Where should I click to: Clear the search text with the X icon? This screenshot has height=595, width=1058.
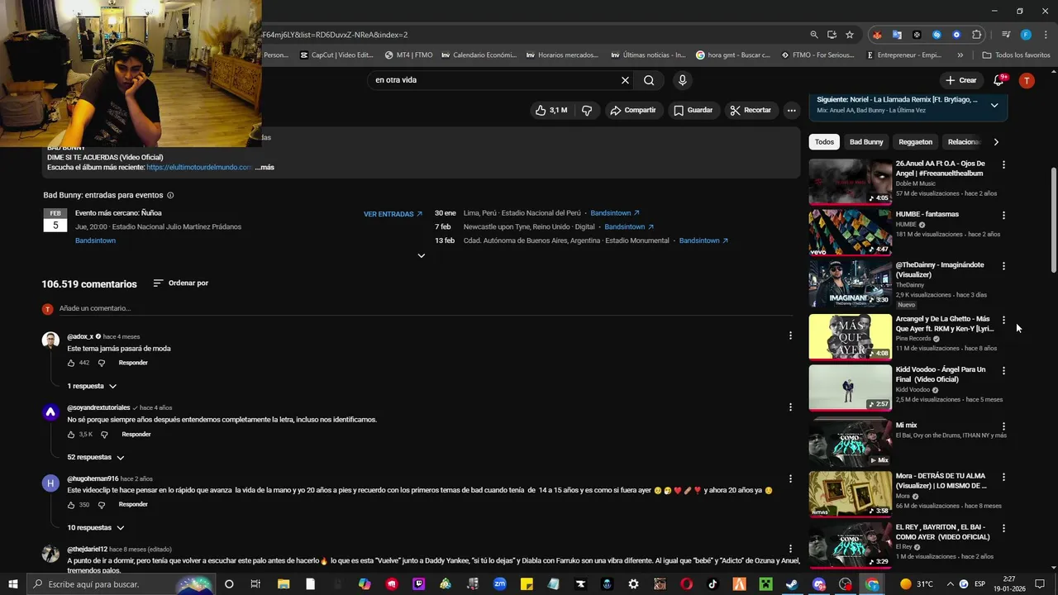click(625, 80)
